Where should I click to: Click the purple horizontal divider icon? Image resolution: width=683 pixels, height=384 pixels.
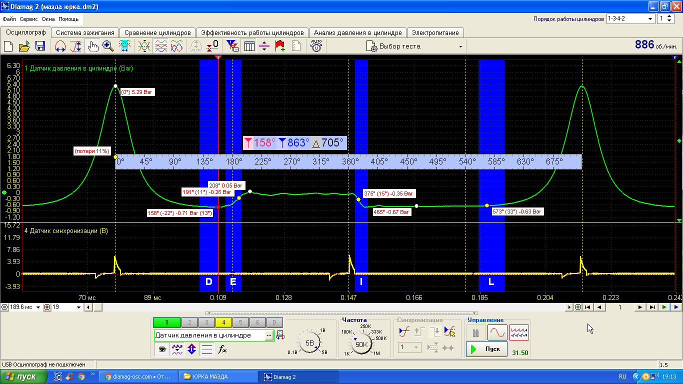pos(264,46)
